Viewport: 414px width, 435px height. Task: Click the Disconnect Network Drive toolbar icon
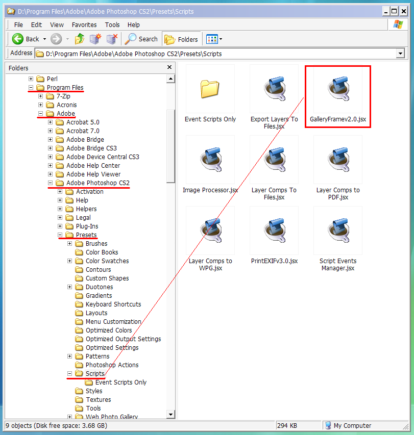112,39
